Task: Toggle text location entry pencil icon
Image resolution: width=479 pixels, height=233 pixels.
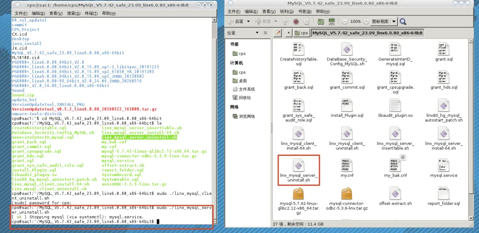Action: [278, 33]
